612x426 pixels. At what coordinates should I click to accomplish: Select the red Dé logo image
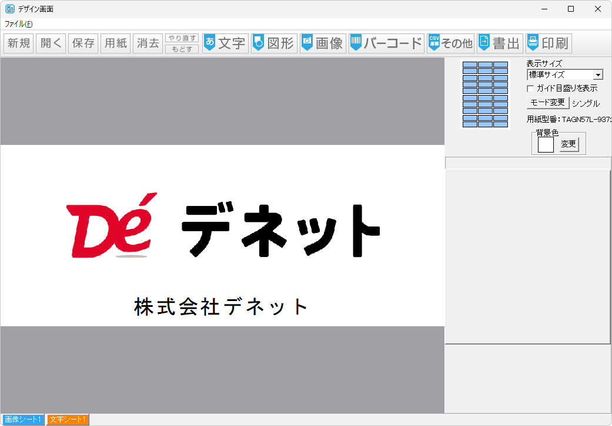tap(112, 225)
